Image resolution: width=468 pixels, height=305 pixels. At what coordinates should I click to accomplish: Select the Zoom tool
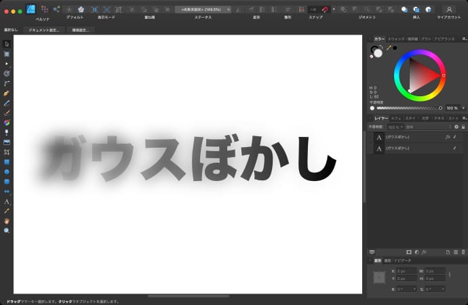[x=7, y=230]
